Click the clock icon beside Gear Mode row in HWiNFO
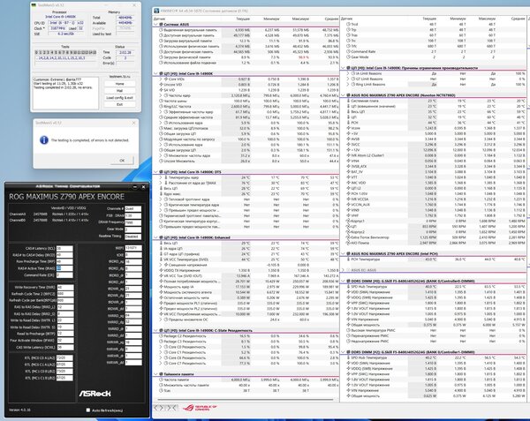 pyautogui.click(x=348, y=57)
